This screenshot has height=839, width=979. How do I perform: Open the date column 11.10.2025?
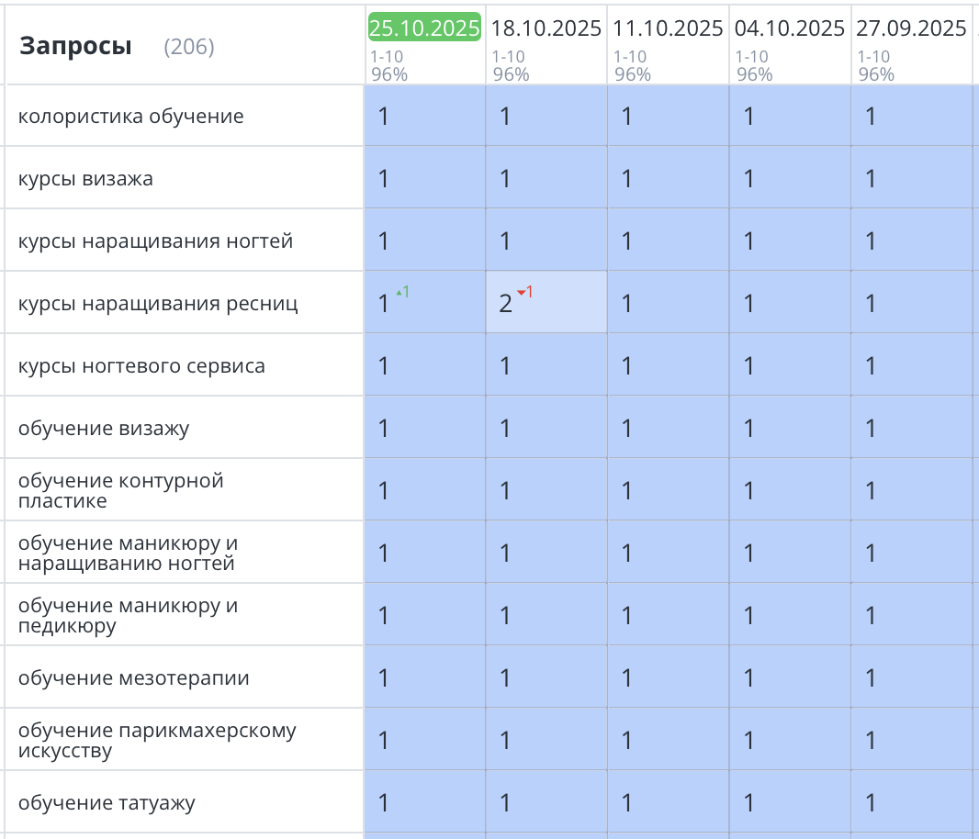coord(668,28)
